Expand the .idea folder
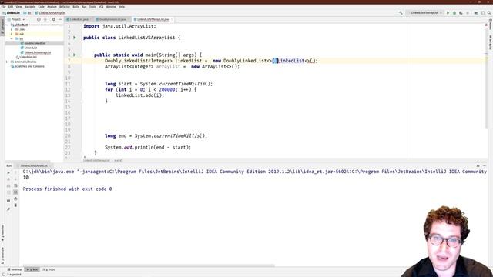Screen dimensions: 493x277 click(12, 29)
